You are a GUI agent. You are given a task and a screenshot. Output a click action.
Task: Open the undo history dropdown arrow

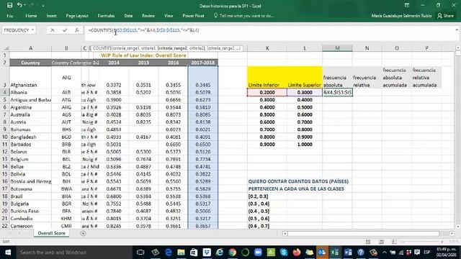coord(24,5)
